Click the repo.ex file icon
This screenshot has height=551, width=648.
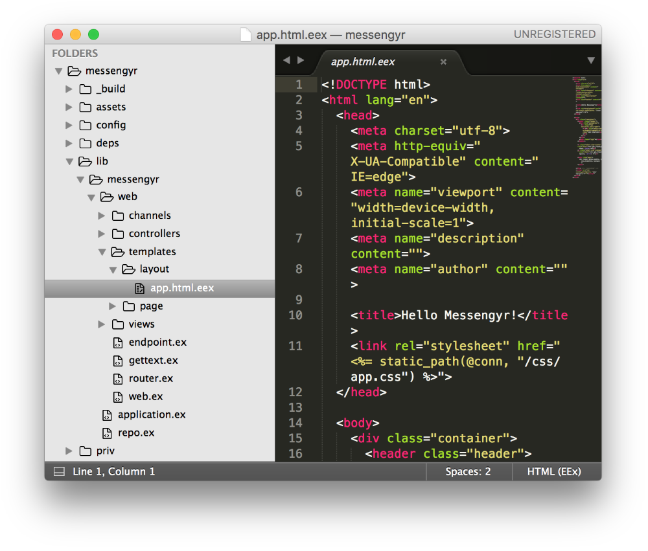[x=107, y=433]
